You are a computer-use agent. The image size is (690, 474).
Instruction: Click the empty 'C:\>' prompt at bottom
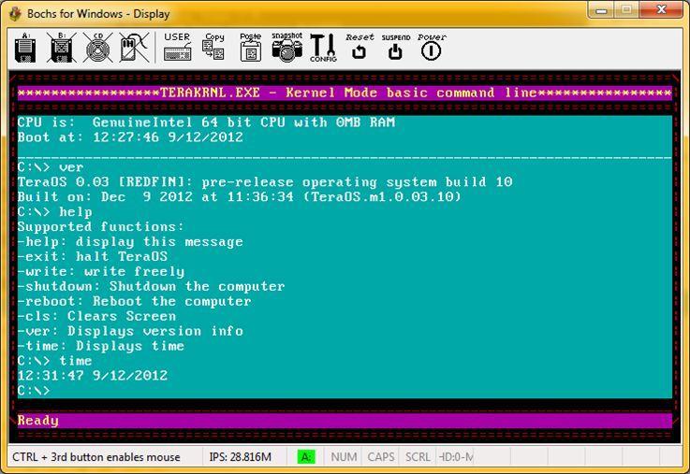[x=34, y=391]
